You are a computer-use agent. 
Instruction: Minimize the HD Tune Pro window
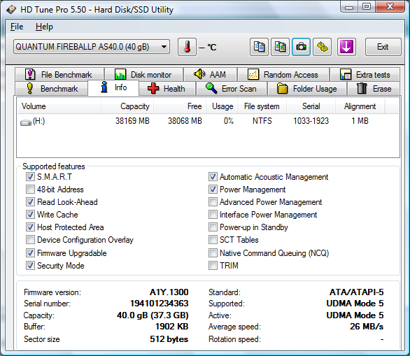[349, 7]
